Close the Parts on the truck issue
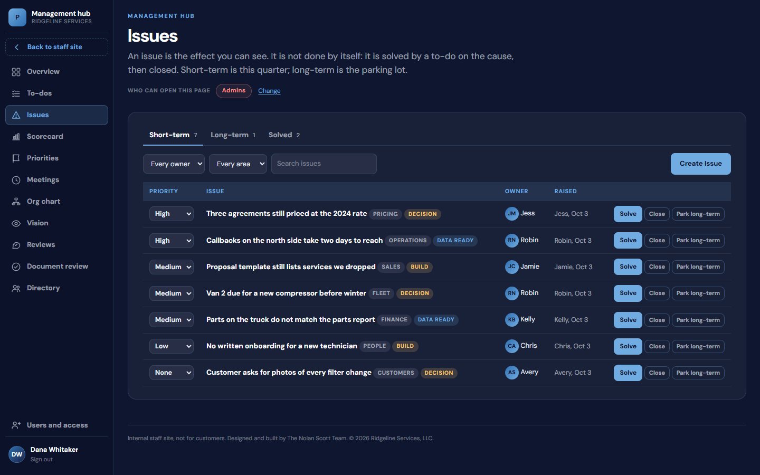Viewport: 760px width, 475px height. click(657, 320)
